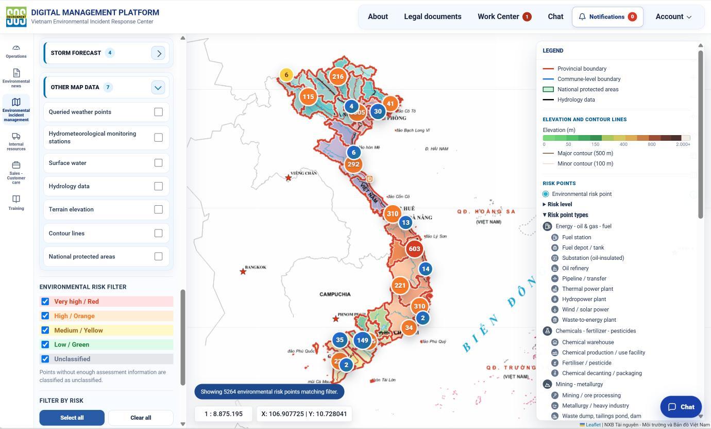This screenshot has height=429, width=711.
Task: Open the floating Chat button
Action: pos(681,407)
